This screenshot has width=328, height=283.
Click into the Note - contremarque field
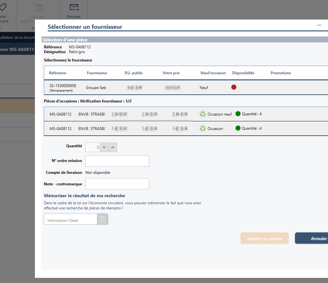117,184
